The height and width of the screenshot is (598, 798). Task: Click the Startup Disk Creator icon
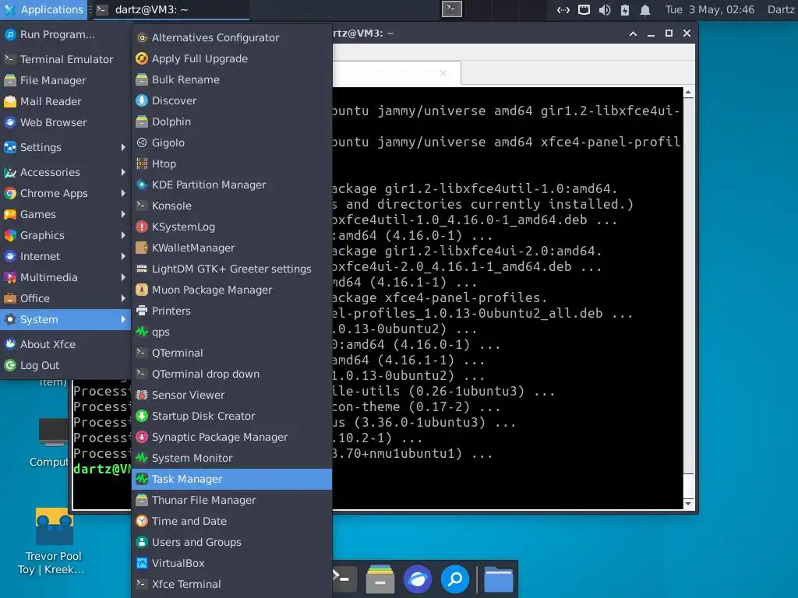point(142,416)
